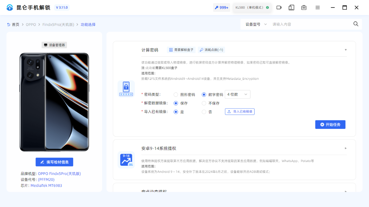Click the 安卓9-14系统提权 heading
The image size is (369, 207).
[x=159, y=148]
